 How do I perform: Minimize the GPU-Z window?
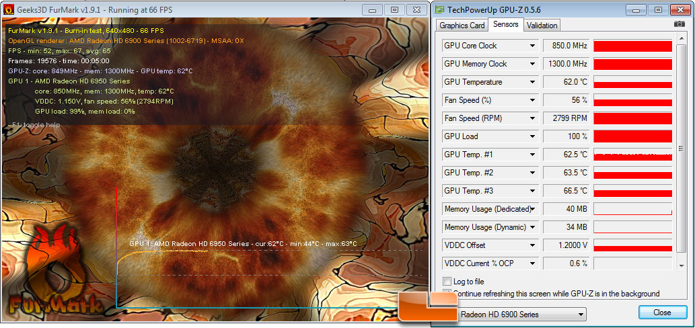click(x=636, y=9)
